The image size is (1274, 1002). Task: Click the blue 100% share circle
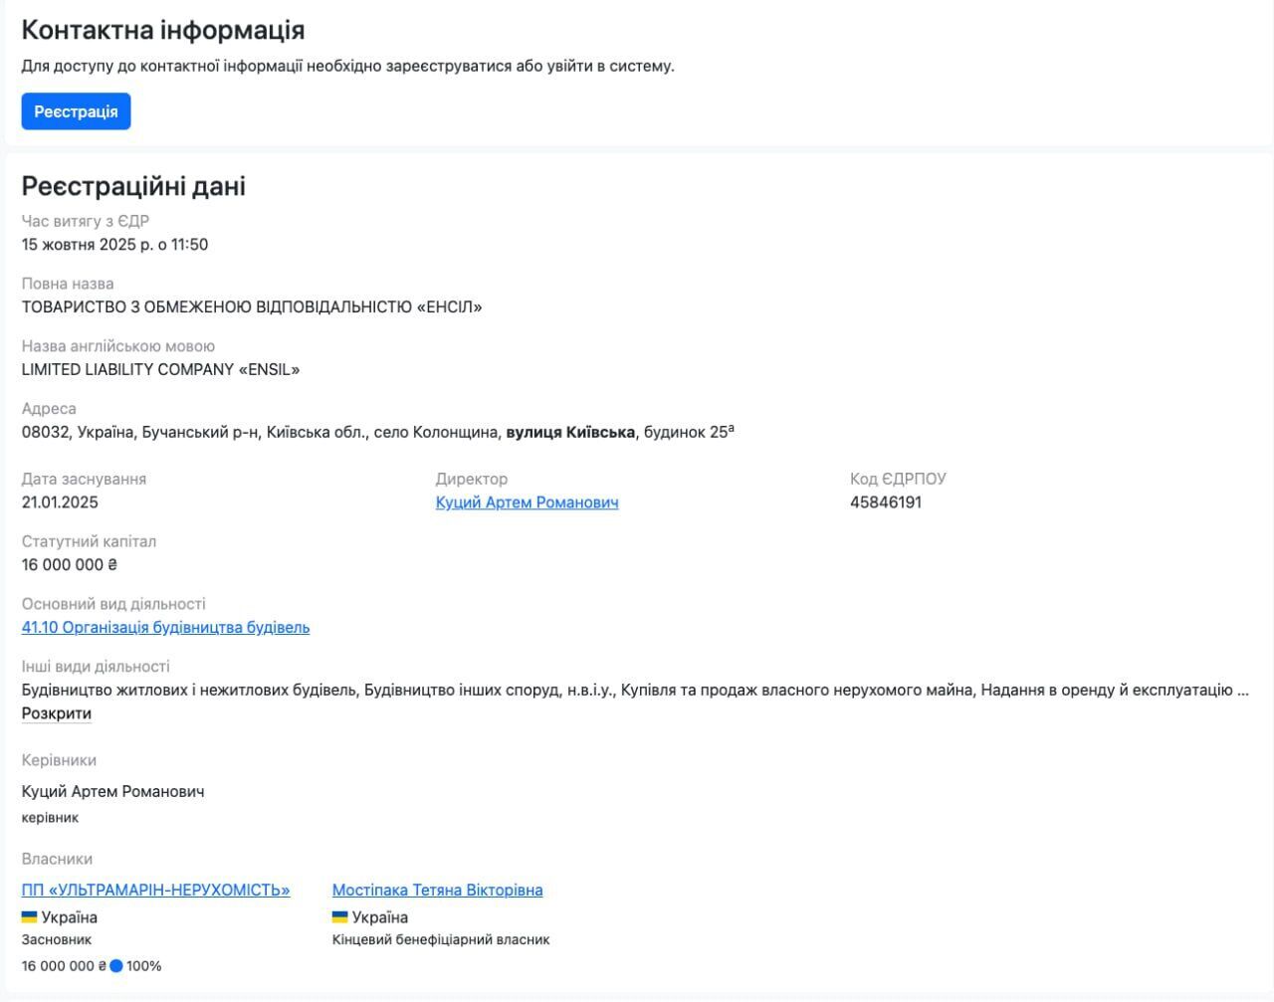116,965
